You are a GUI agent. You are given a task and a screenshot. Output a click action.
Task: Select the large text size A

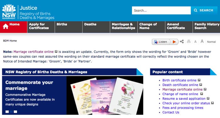tap(202, 41)
